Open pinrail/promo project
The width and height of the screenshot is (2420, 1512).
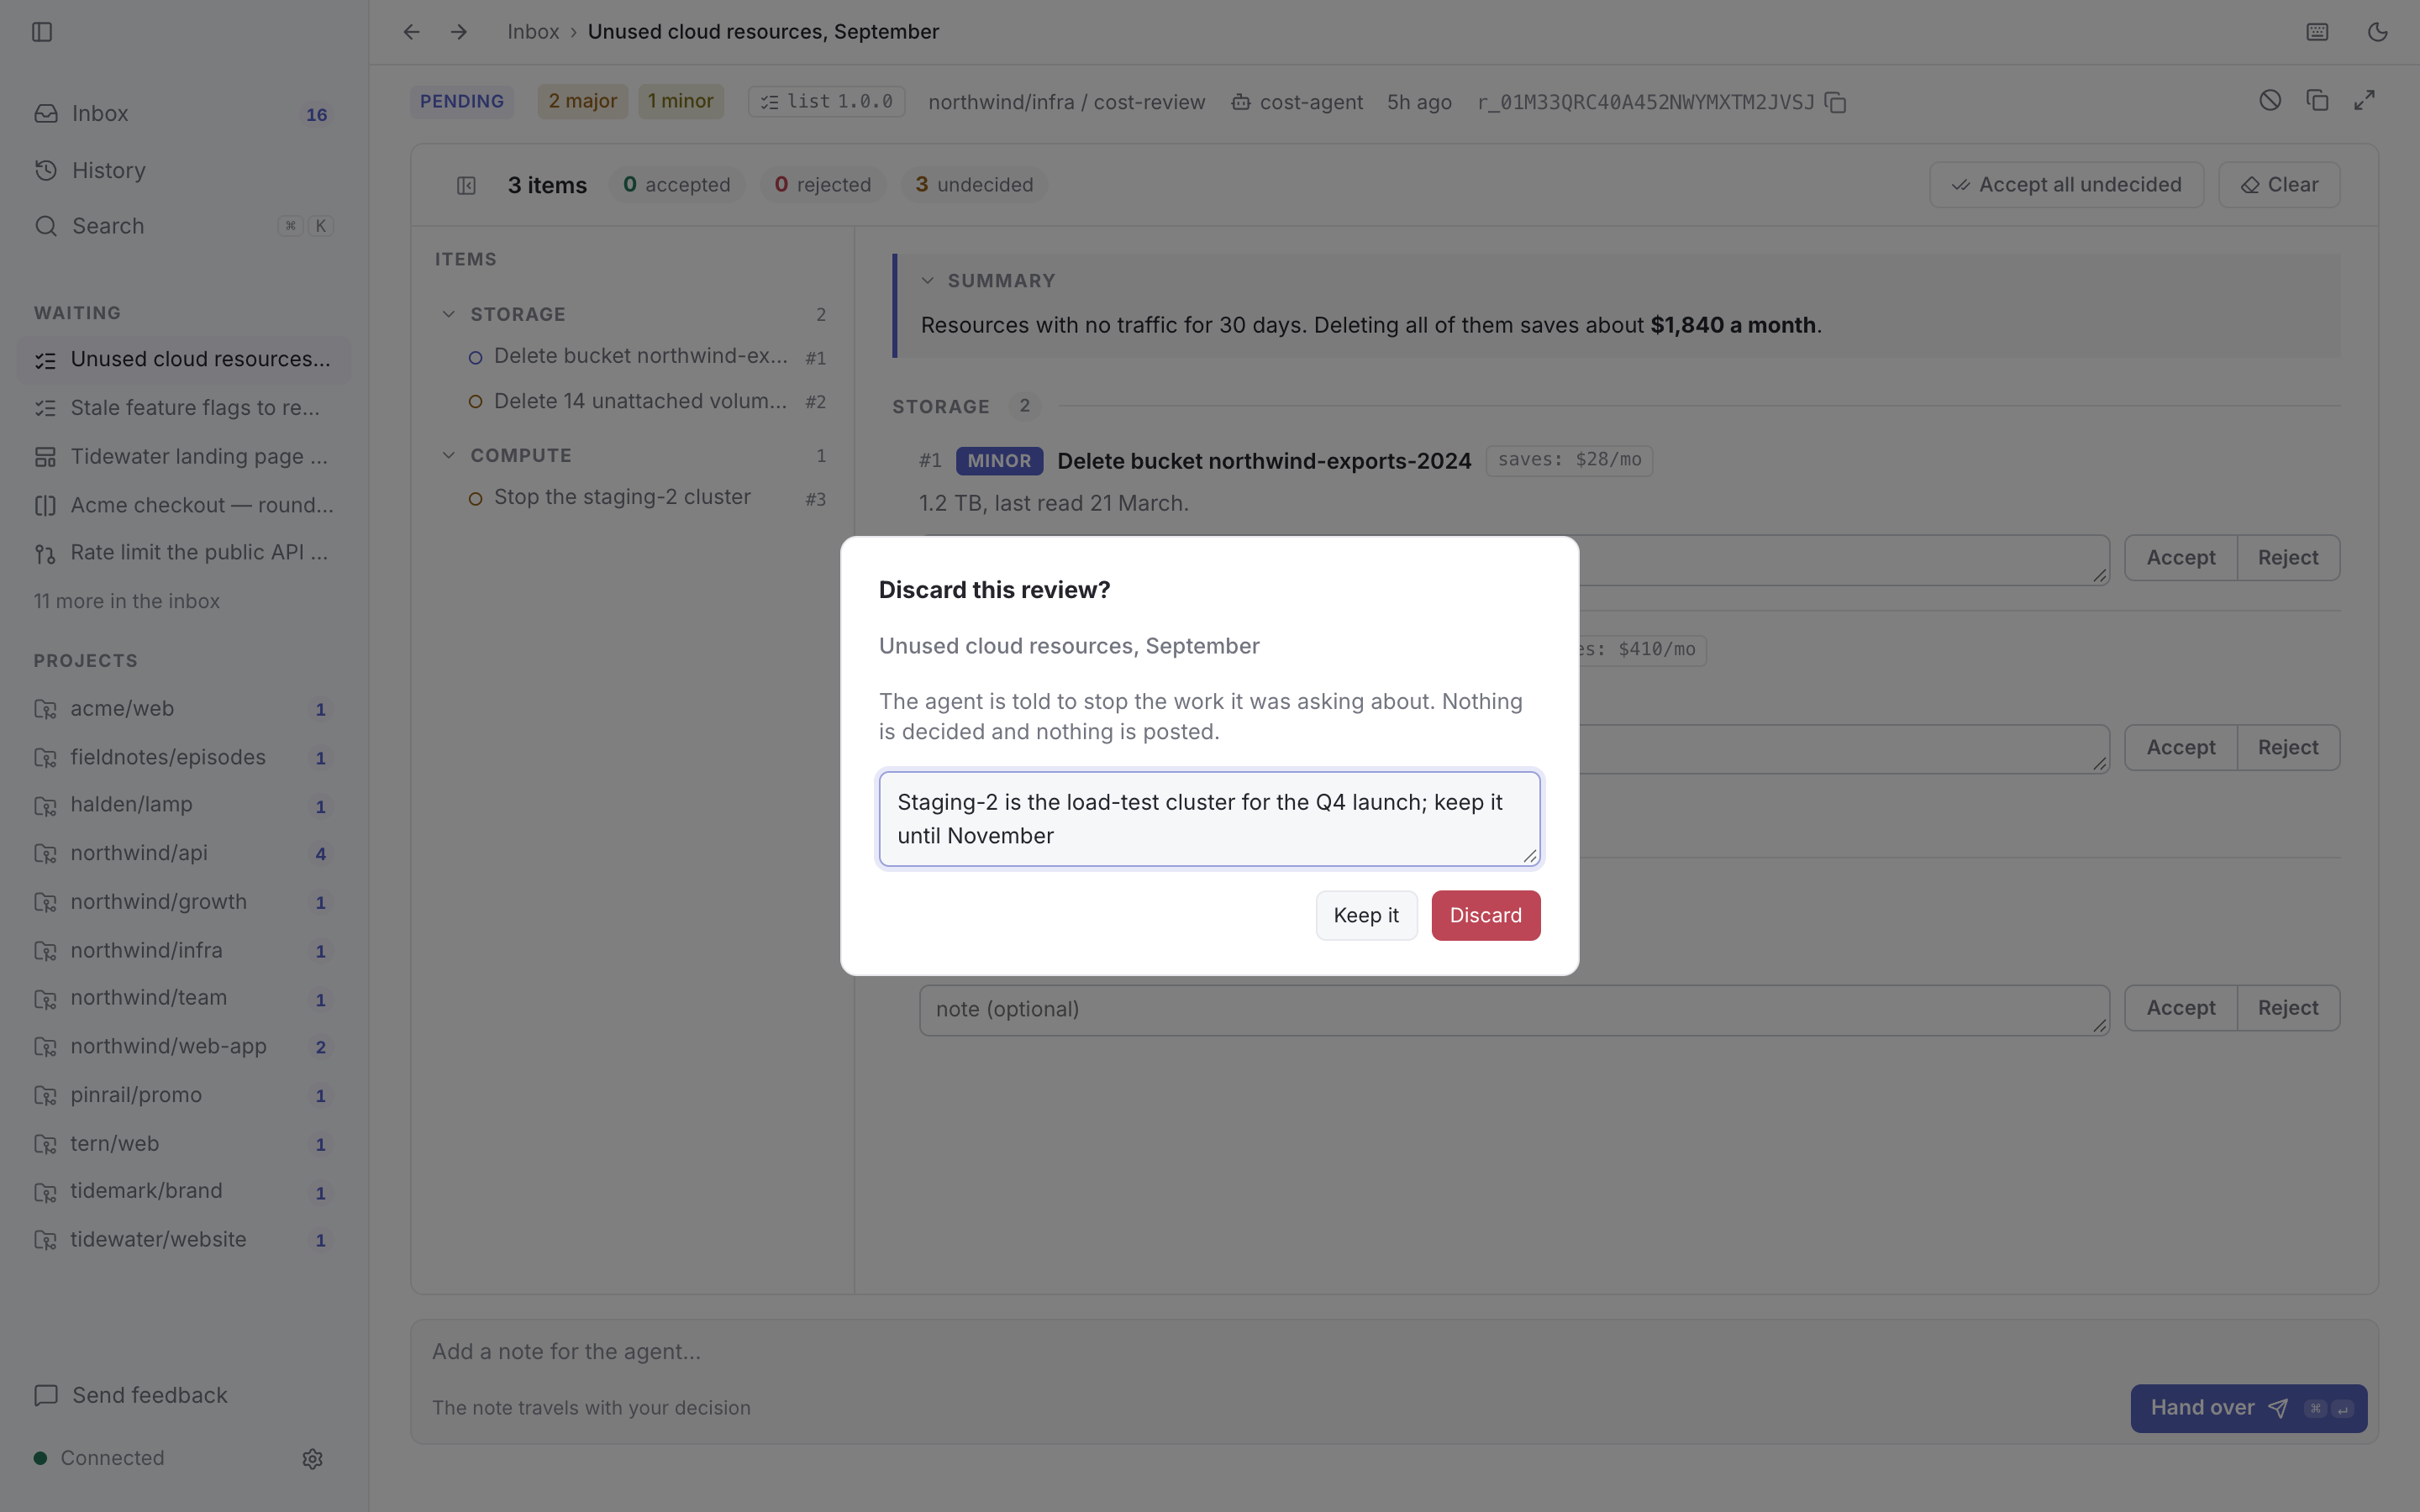click(184, 1095)
